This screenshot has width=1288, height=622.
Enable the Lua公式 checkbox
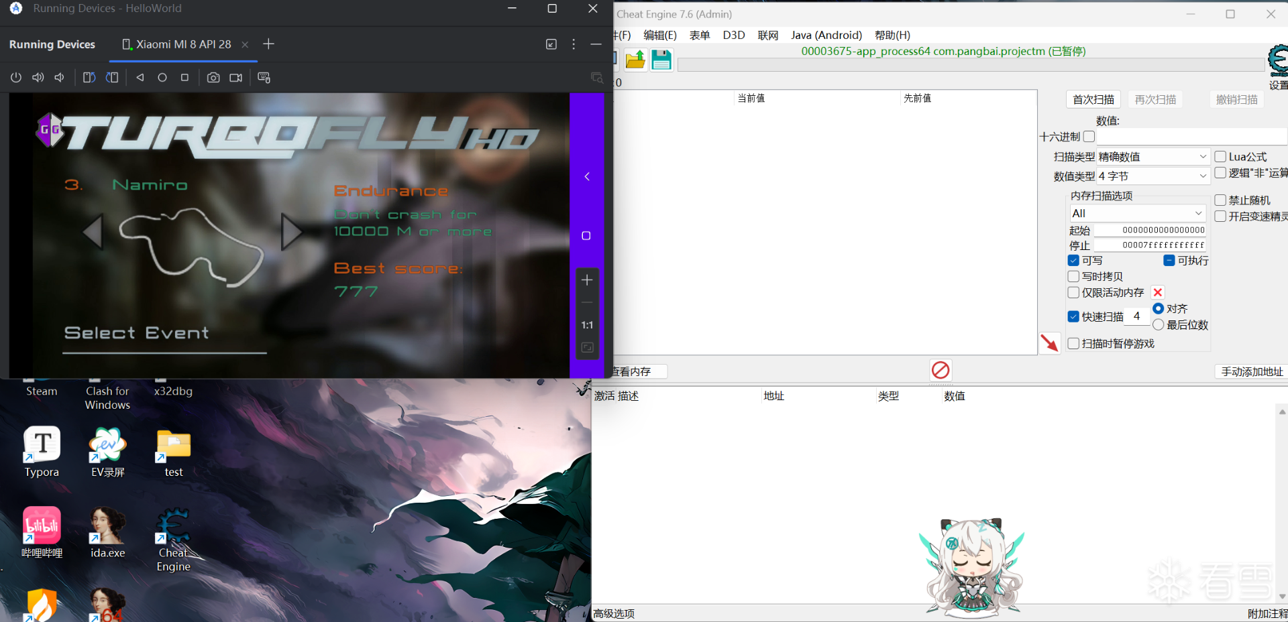coord(1220,157)
